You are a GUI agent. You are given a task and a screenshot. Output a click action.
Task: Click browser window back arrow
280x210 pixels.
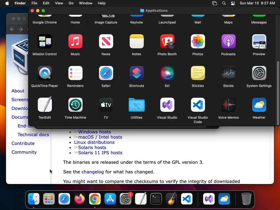(12, 29)
